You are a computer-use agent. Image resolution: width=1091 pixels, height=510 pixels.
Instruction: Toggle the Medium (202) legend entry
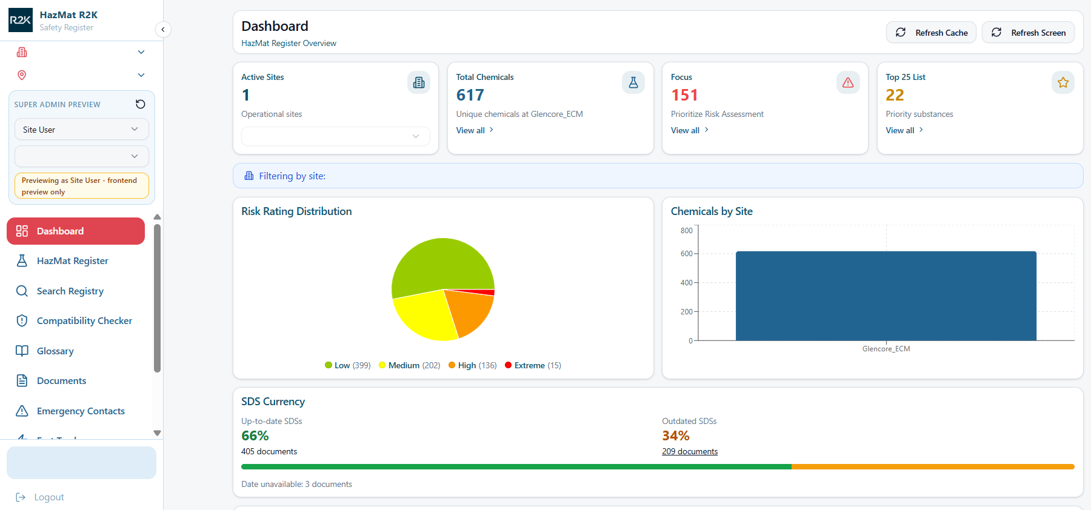click(410, 365)
